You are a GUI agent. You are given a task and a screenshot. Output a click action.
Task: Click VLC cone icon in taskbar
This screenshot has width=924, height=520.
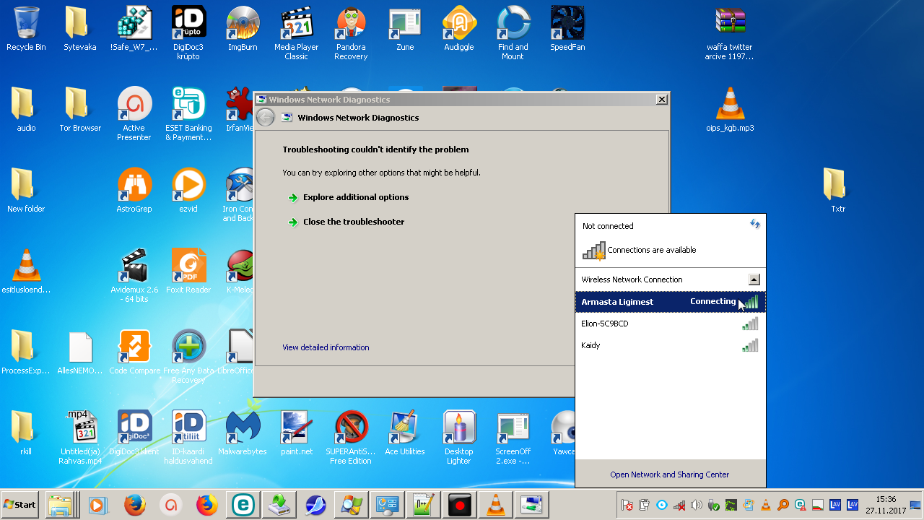pyautogui.click(x=496, y=504)
